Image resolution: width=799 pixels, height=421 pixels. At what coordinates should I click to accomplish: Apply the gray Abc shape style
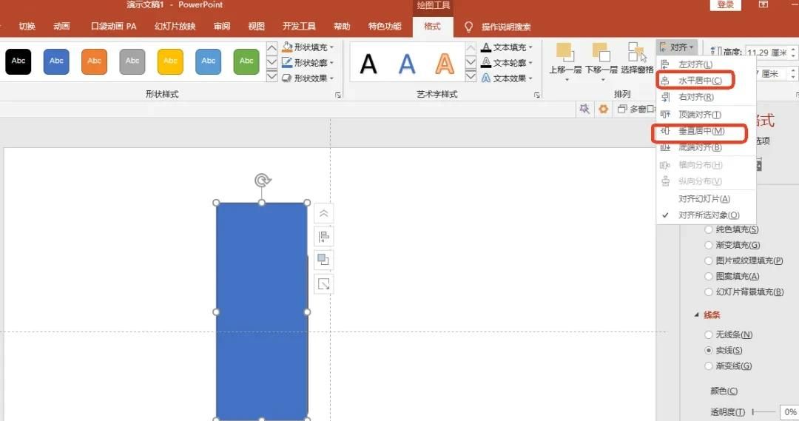(x=132, y=61)
